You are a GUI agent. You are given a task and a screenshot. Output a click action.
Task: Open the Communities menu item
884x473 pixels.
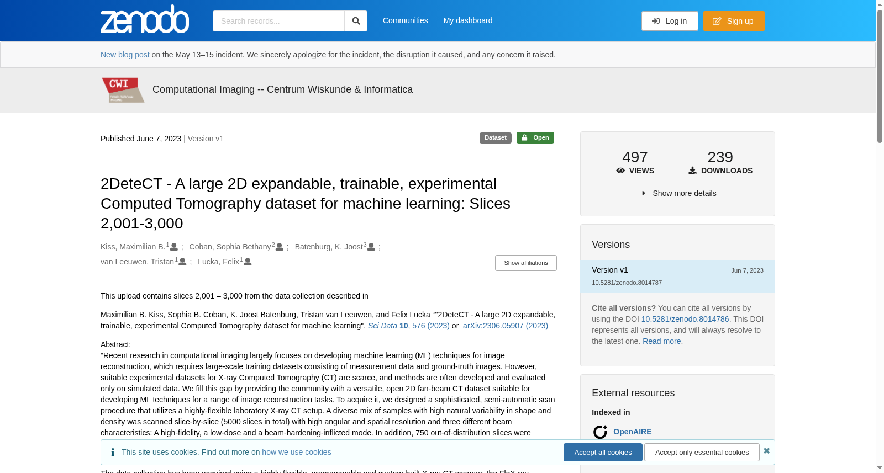[406, 20]
